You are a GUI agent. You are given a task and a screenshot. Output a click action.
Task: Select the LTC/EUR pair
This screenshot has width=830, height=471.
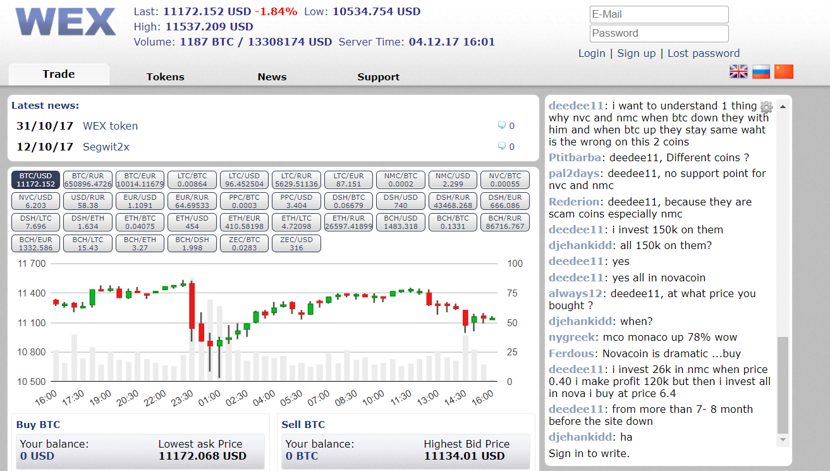click(348, 180)
